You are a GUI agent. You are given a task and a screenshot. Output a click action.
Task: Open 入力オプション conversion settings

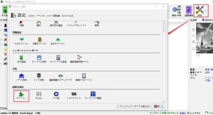[22, 41]
